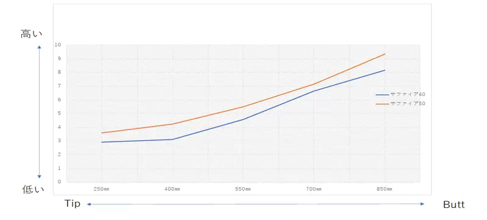Click the 250mm axis label
This screenshot has height=220, width=487.
pos(102,189)
